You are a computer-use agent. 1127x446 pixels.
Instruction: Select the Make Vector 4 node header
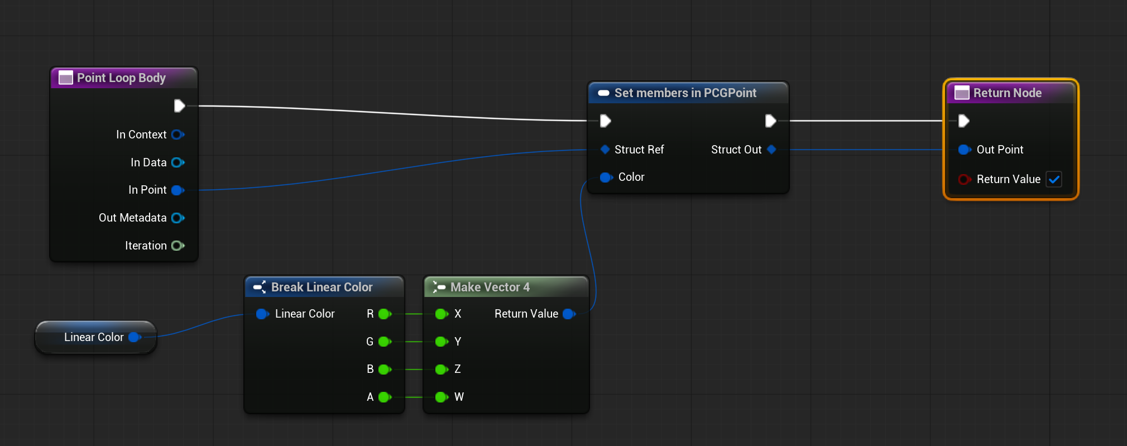coord(490,287)
